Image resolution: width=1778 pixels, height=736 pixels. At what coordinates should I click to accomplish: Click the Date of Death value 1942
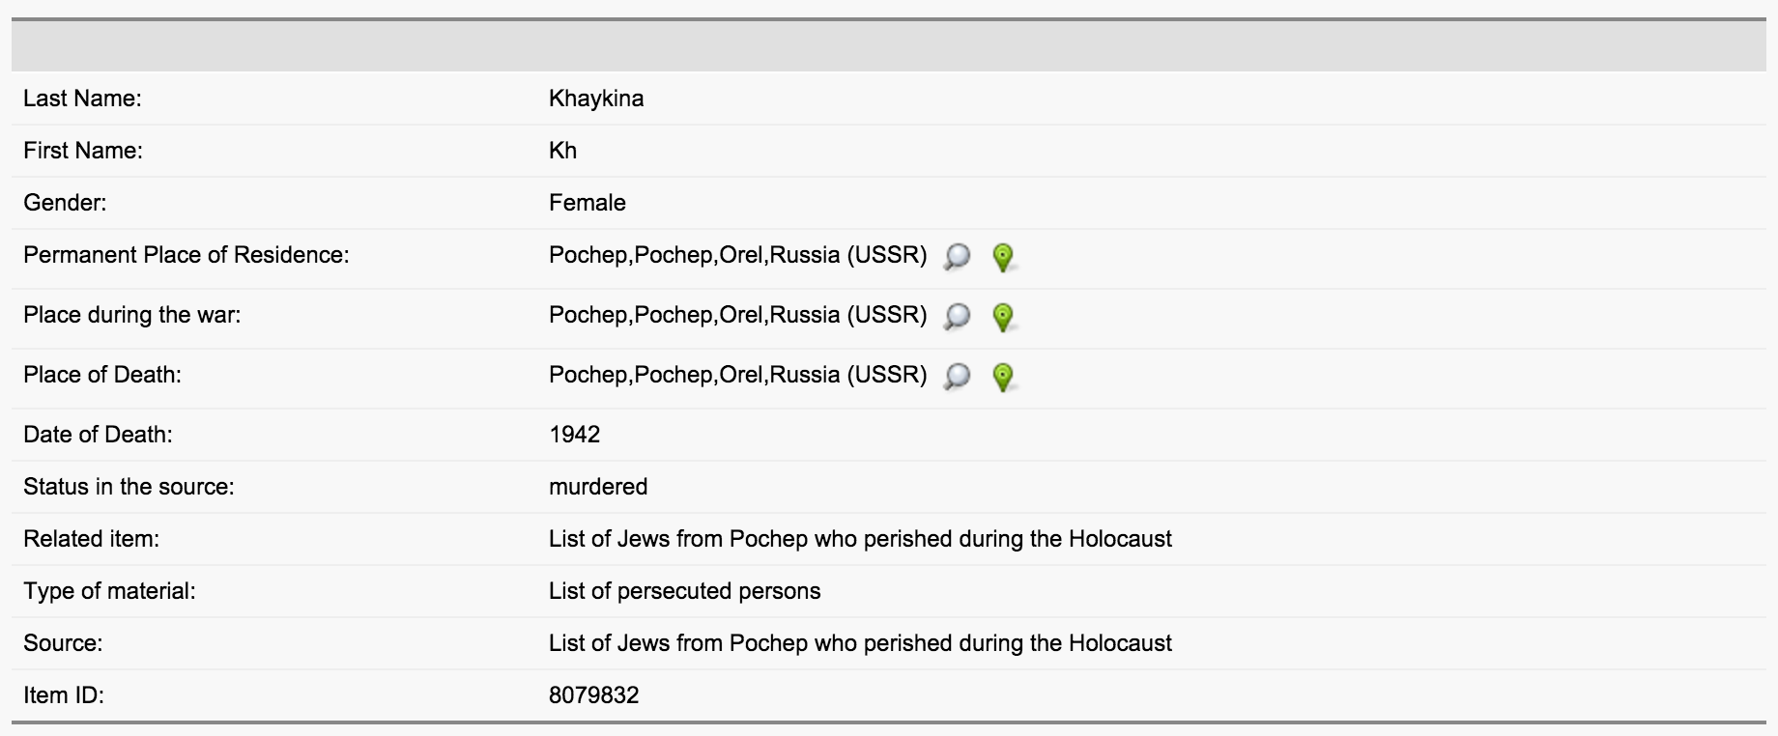574,435
